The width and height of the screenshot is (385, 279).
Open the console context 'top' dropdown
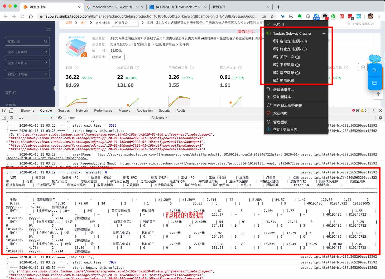(x=35, y=118)
